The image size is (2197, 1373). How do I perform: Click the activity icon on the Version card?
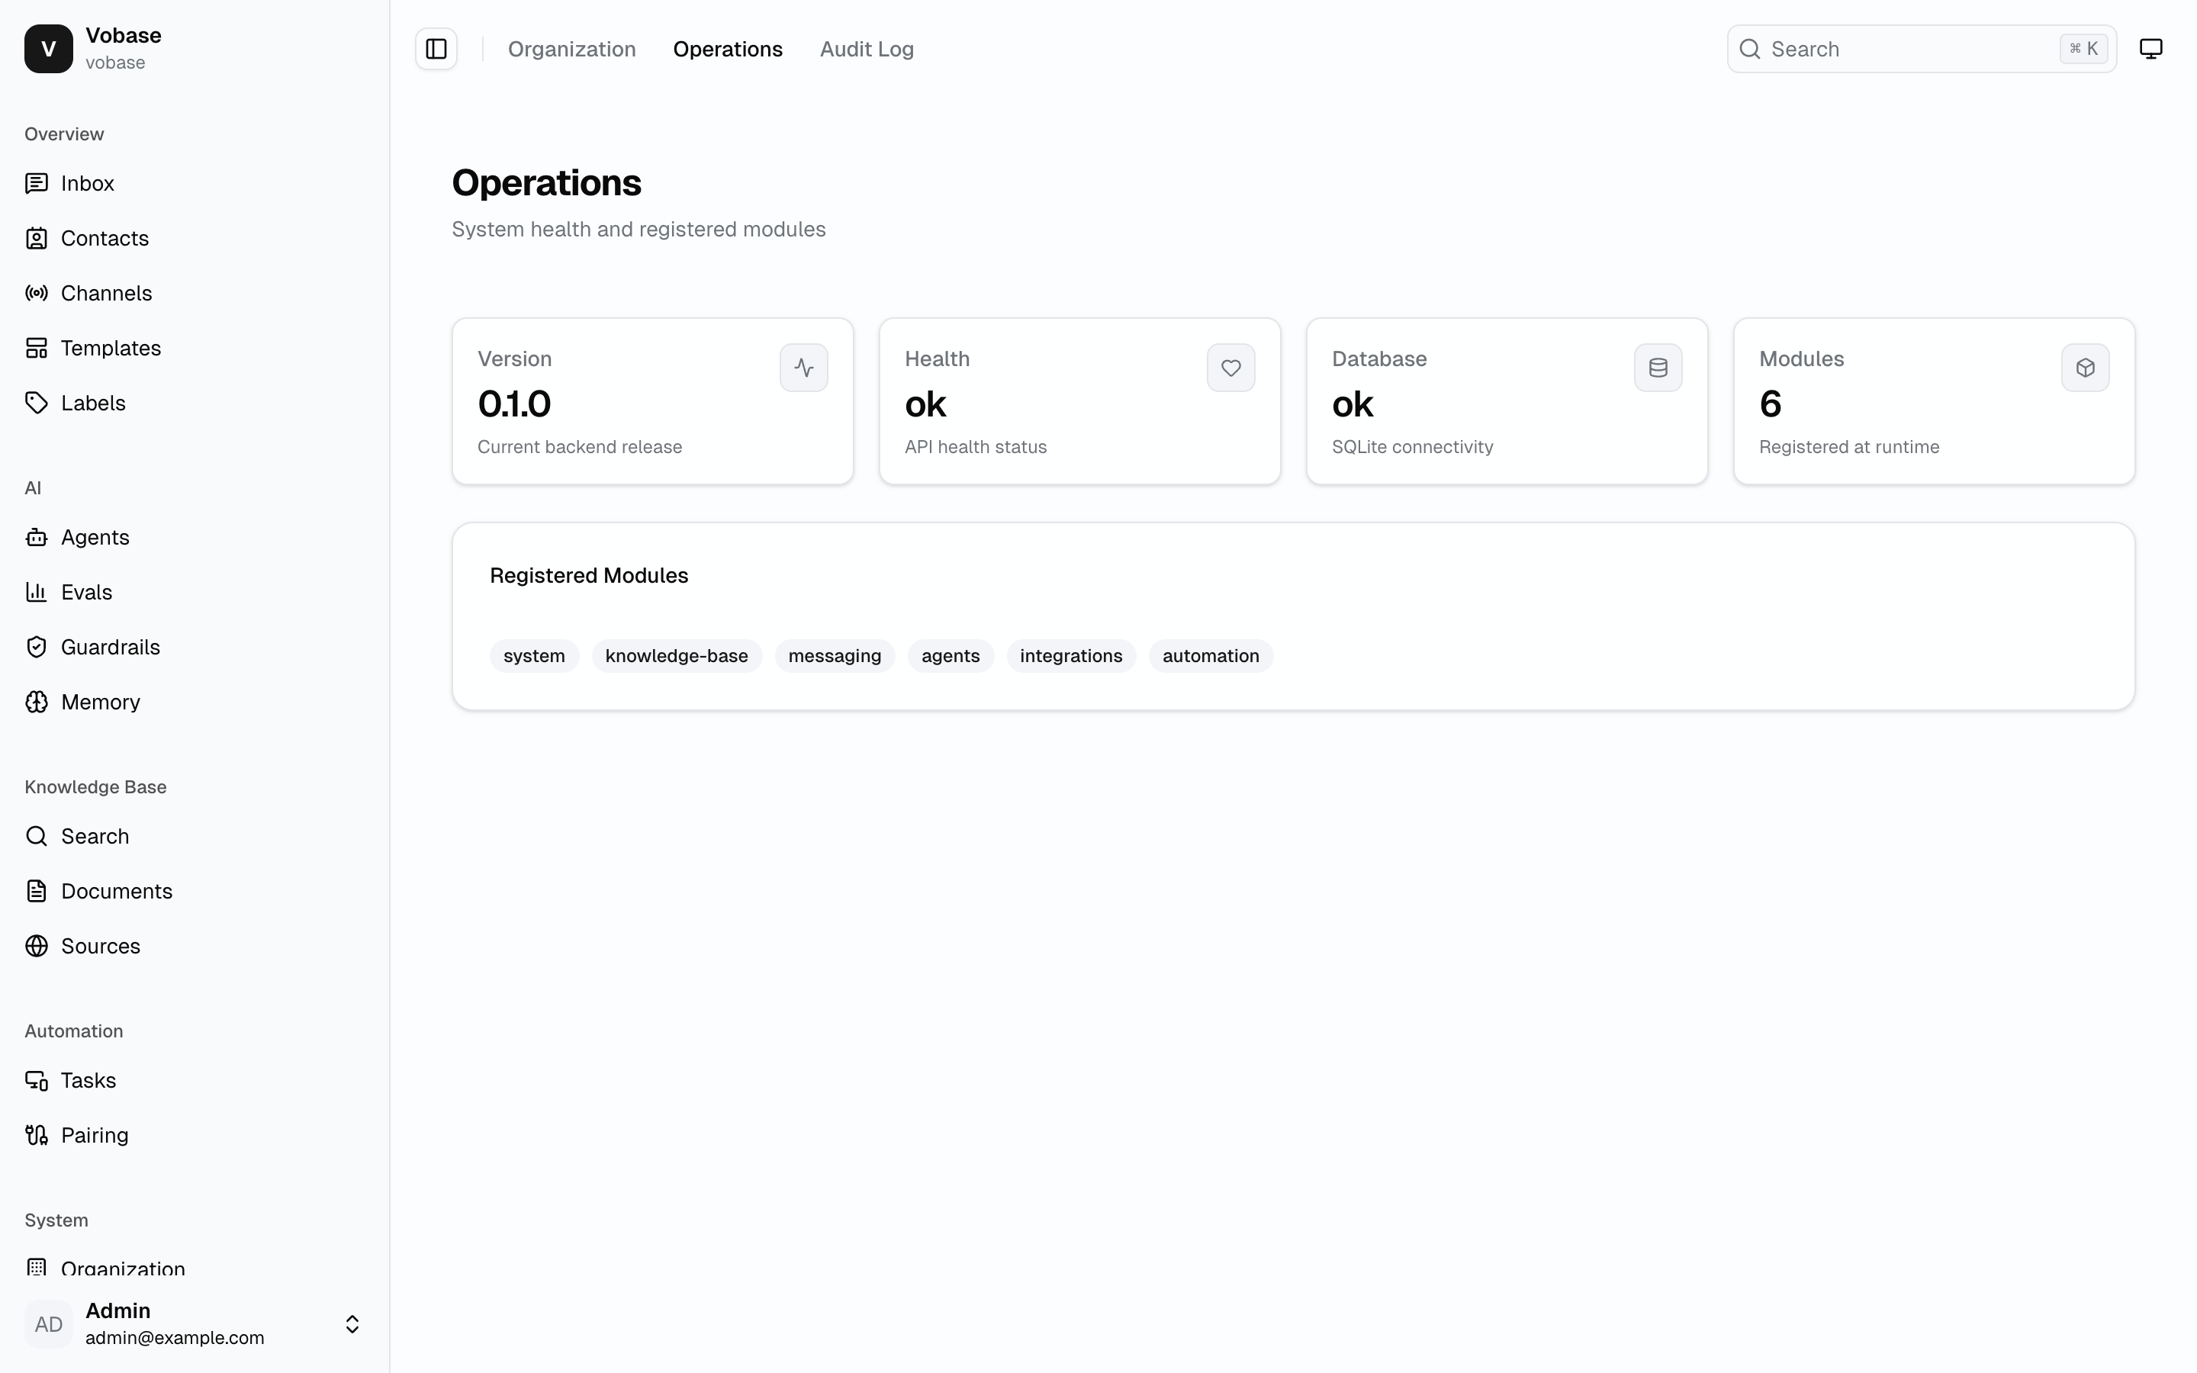click(x=803, y=367)
